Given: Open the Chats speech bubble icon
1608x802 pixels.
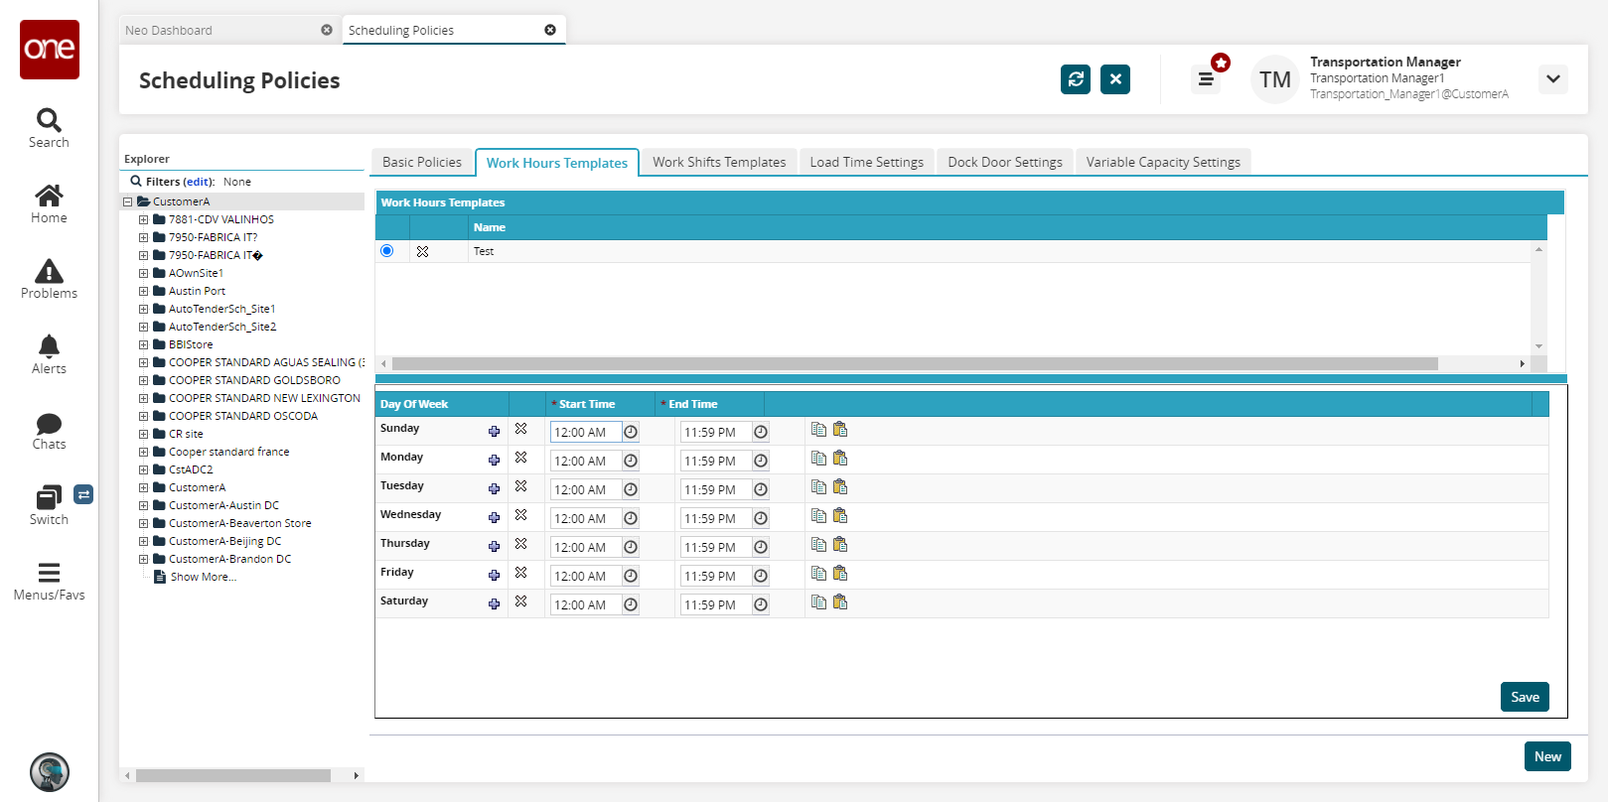Looking at the screenshot, I should click(x=49, y=424).
